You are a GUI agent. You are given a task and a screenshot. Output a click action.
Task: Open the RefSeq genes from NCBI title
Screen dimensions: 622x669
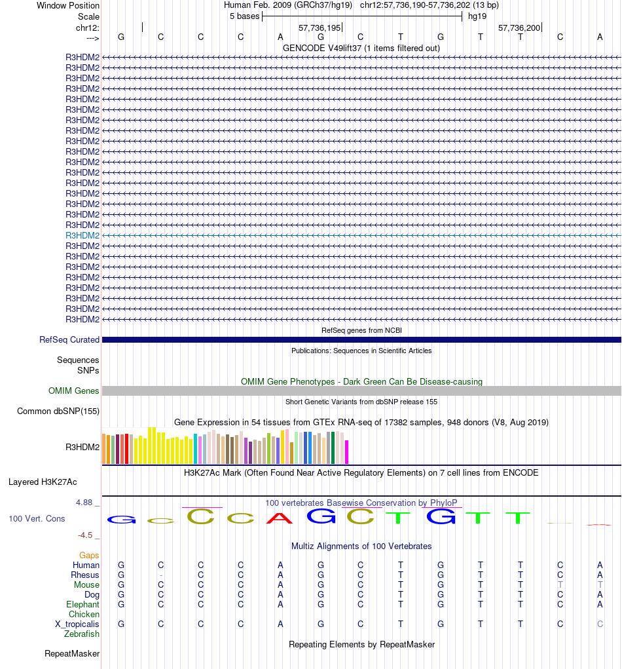361,330
